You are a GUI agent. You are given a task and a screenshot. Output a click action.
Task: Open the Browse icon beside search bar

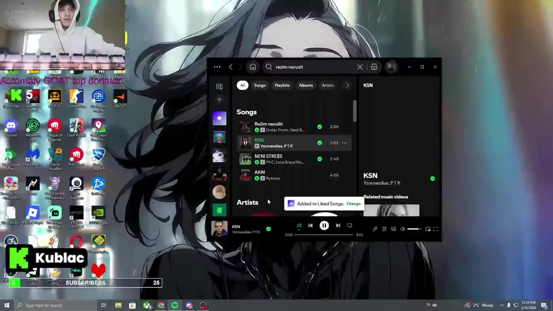[x=374, y=67]
